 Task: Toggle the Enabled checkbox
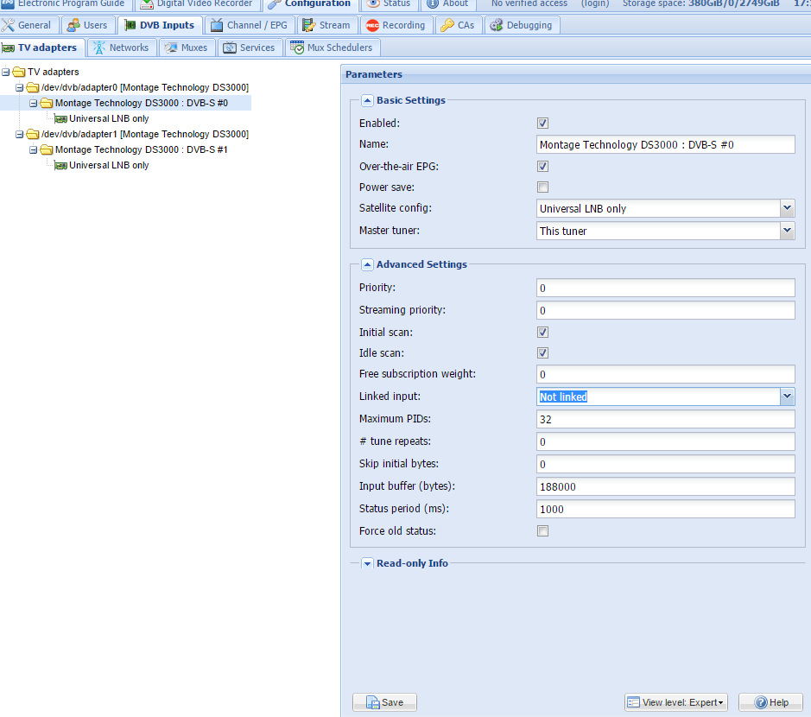click(x=542, y=124)
